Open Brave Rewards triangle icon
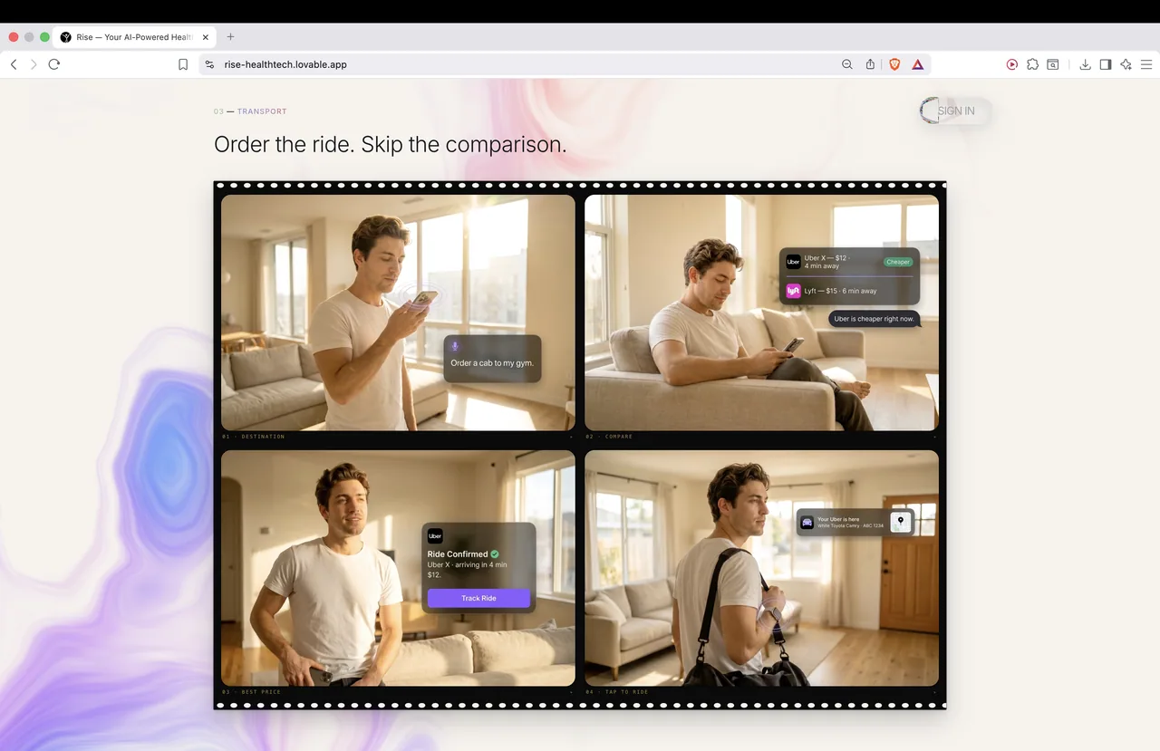This screenshot has height=751, width=1160. (x=918, y=64)
